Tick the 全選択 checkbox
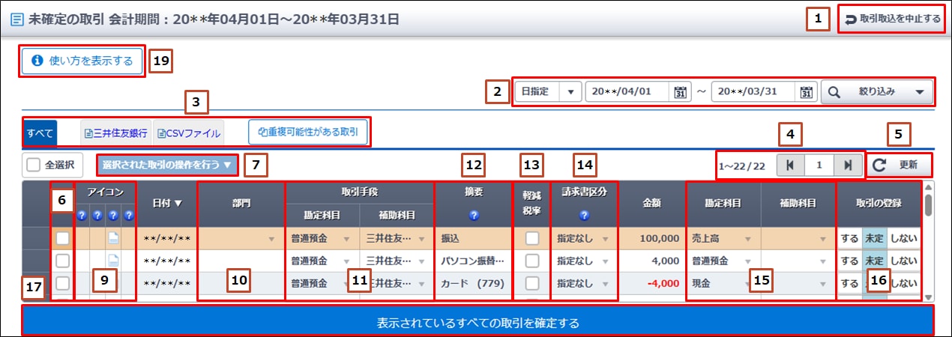Image resolution: width=952 pixels, height=337 pixels. point(32,165)
